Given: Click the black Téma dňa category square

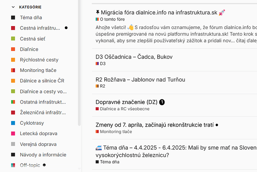Looking at the screenshot, I should pyautogui.click(x=13, y=17).
